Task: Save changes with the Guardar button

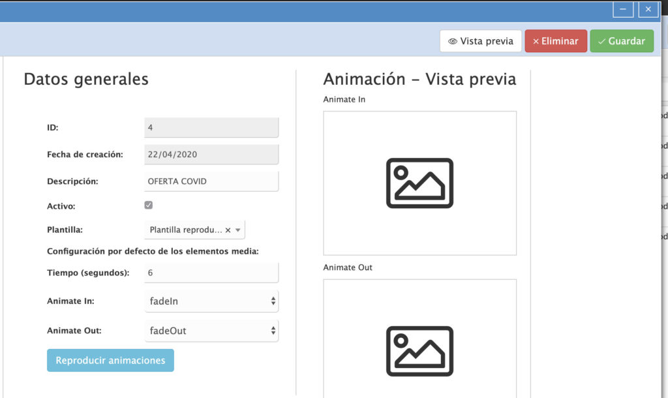Action: [622, 41]
